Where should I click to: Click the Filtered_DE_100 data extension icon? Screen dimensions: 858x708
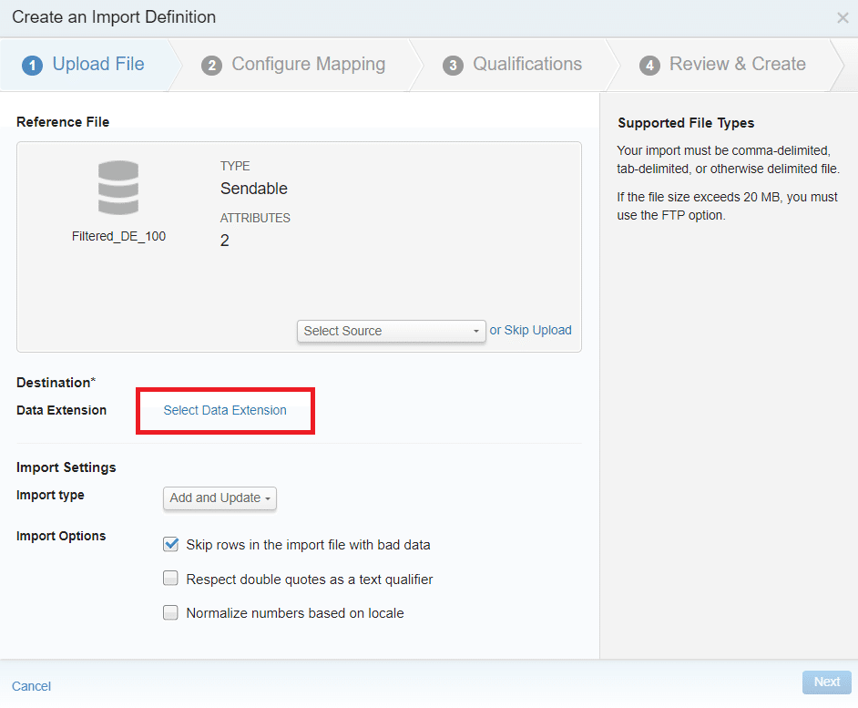(118, 188)
